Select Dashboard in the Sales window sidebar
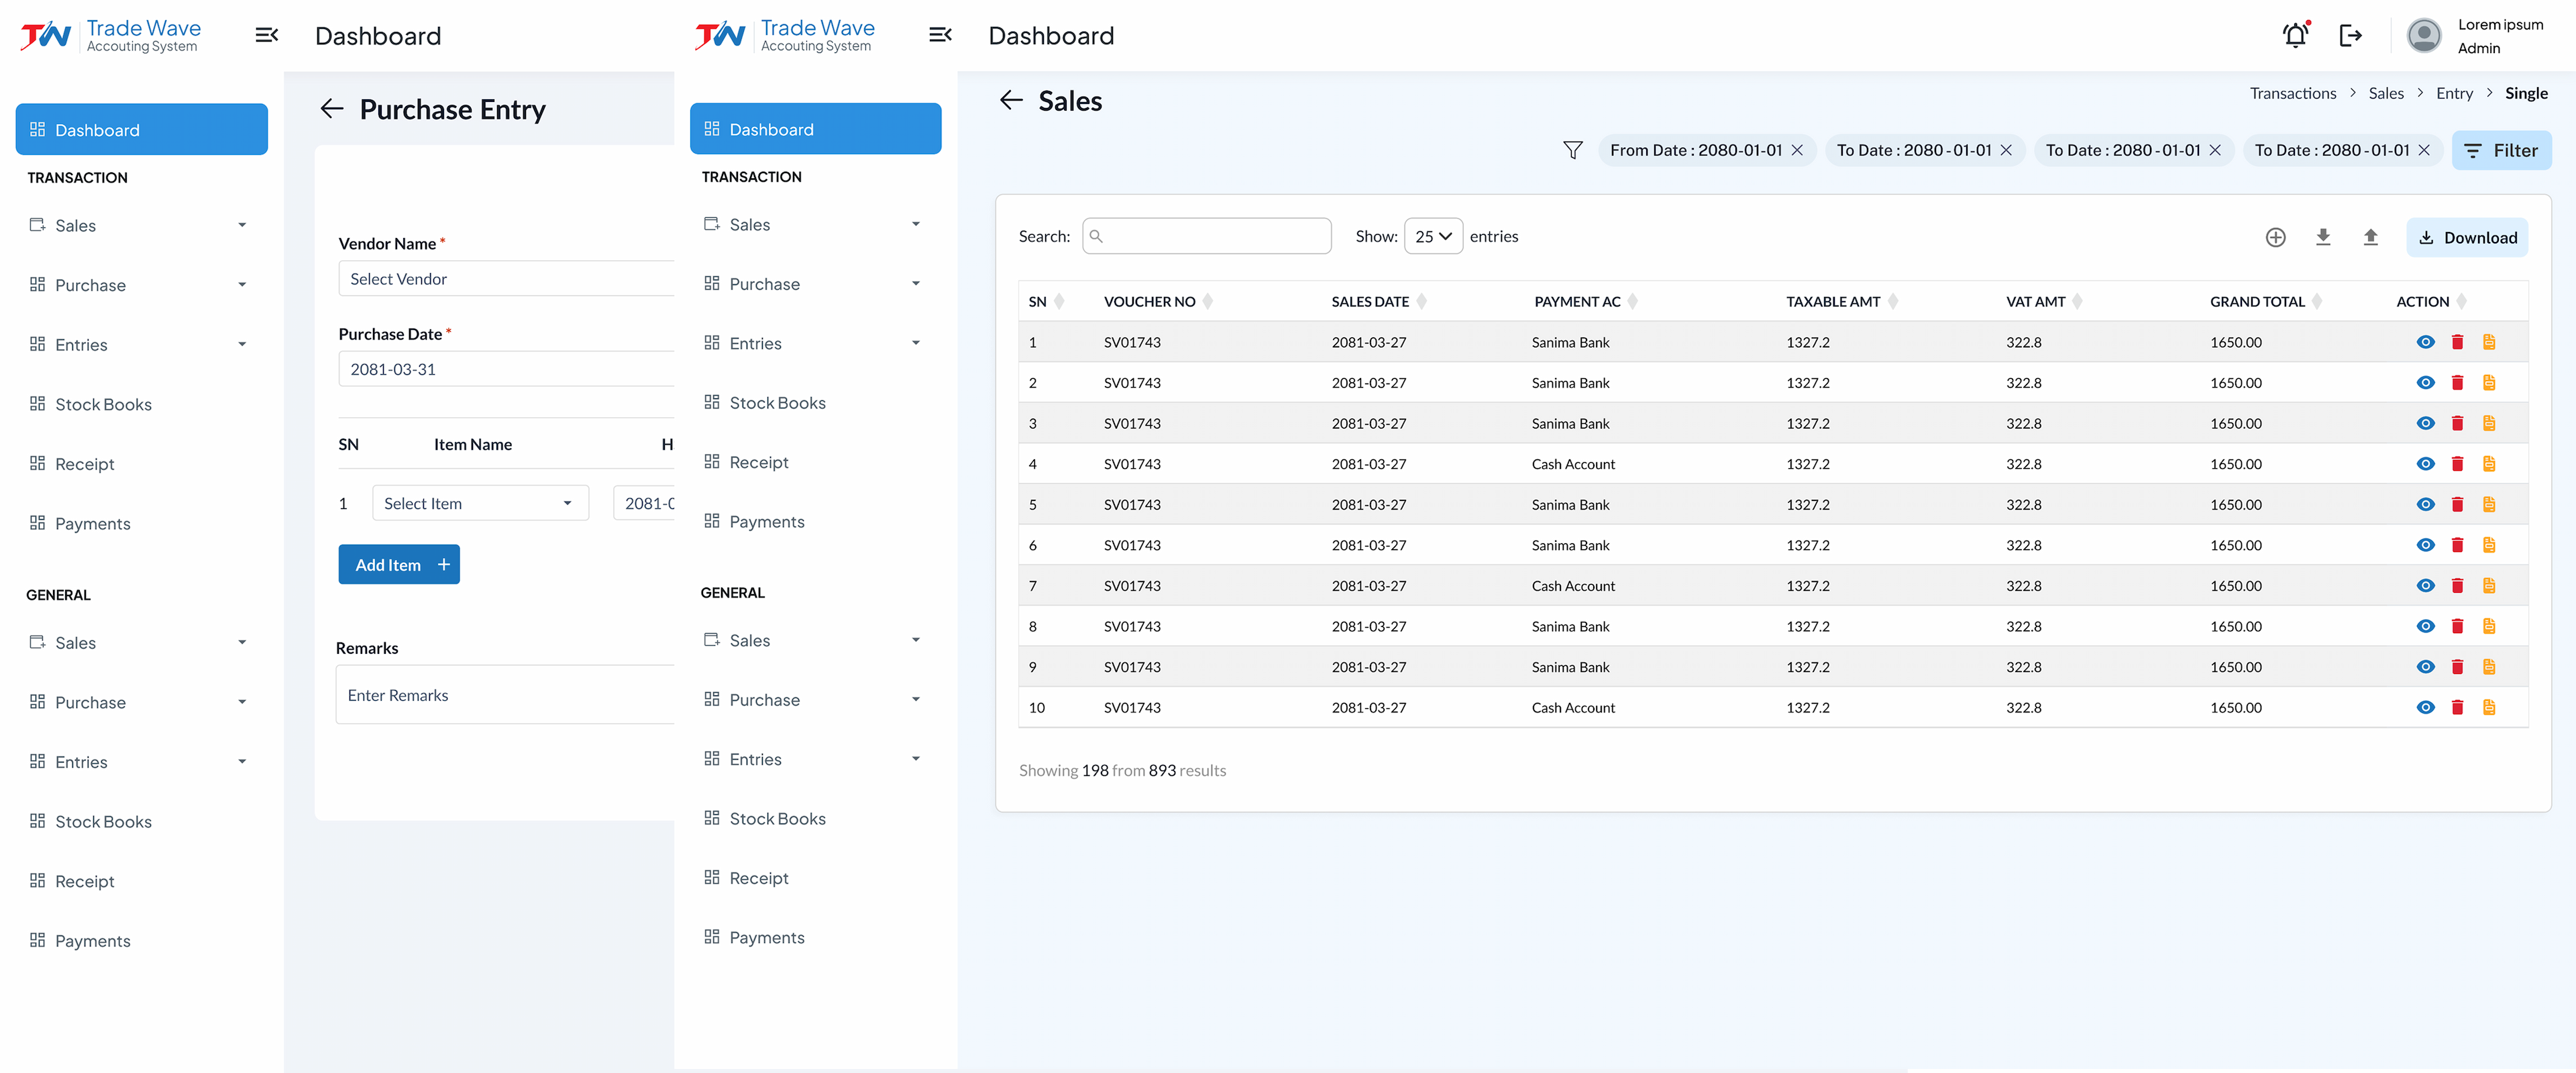Screen dimensions: 2576x1073 tap(815, 129)
